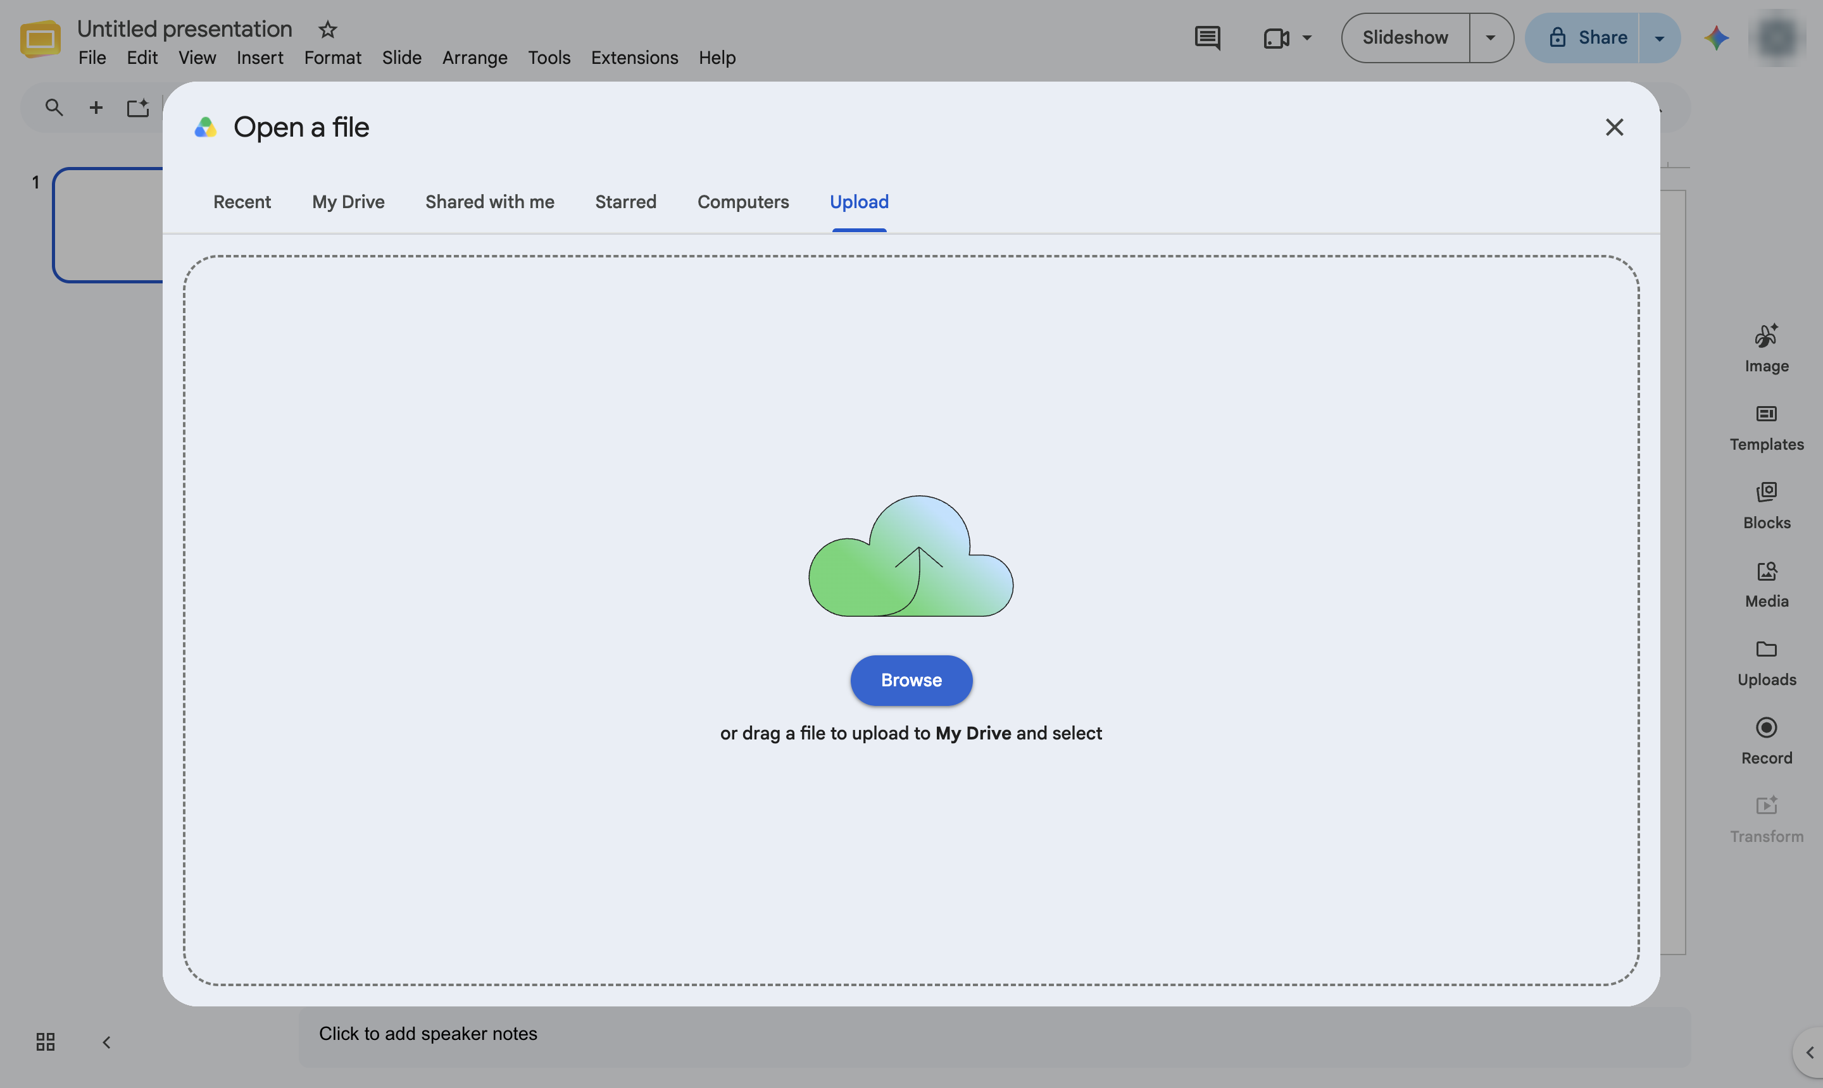The image size is (1823, 1088).
Task: Select slide 1 thumbnail in filmstrip
Action: point(109,225)
